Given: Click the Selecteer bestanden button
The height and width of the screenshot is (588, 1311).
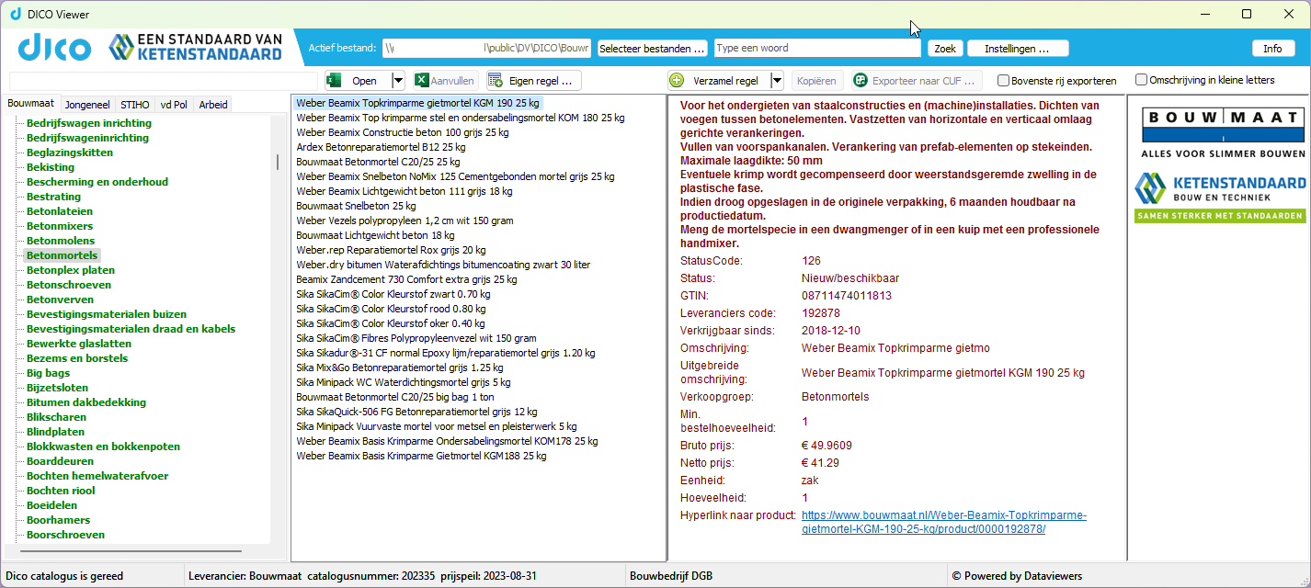Looking at the screenshot, I should (x=653, y=48).
